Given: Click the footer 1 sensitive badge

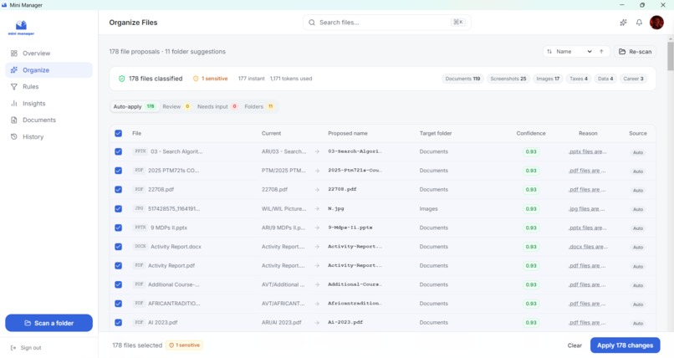Looking at the screenshot, I should pos(185,345).
